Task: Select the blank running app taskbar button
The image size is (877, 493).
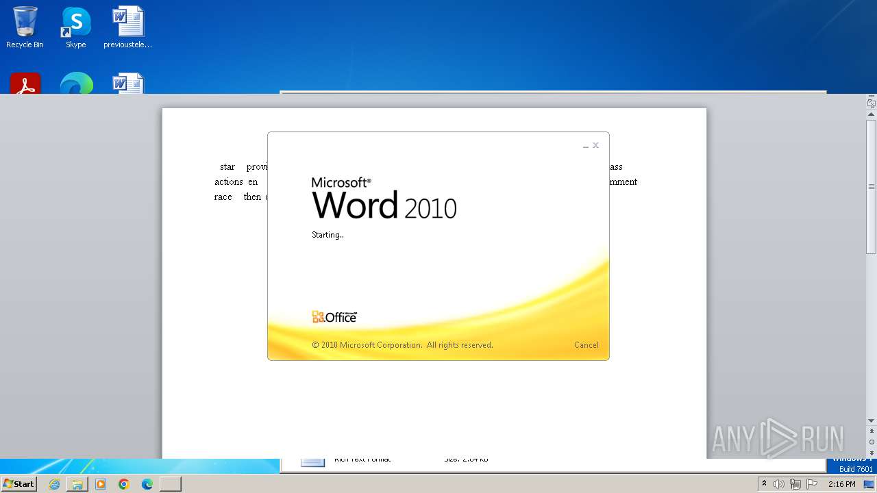Action: (x=171, y=484)
